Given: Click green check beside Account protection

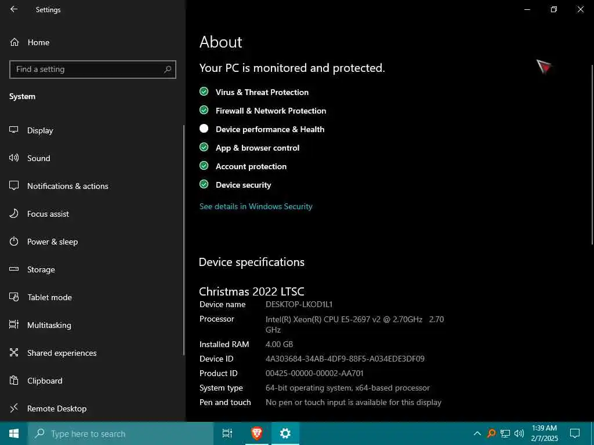Looking at the screenshot, I should [x=204, y=166].
